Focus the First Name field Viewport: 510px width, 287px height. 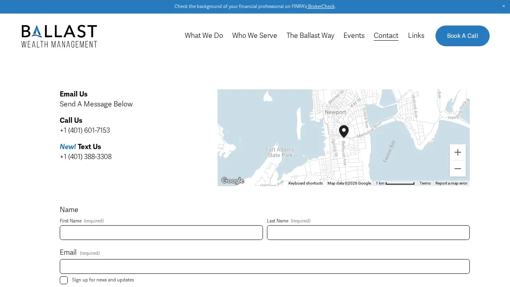click(161, 233)
